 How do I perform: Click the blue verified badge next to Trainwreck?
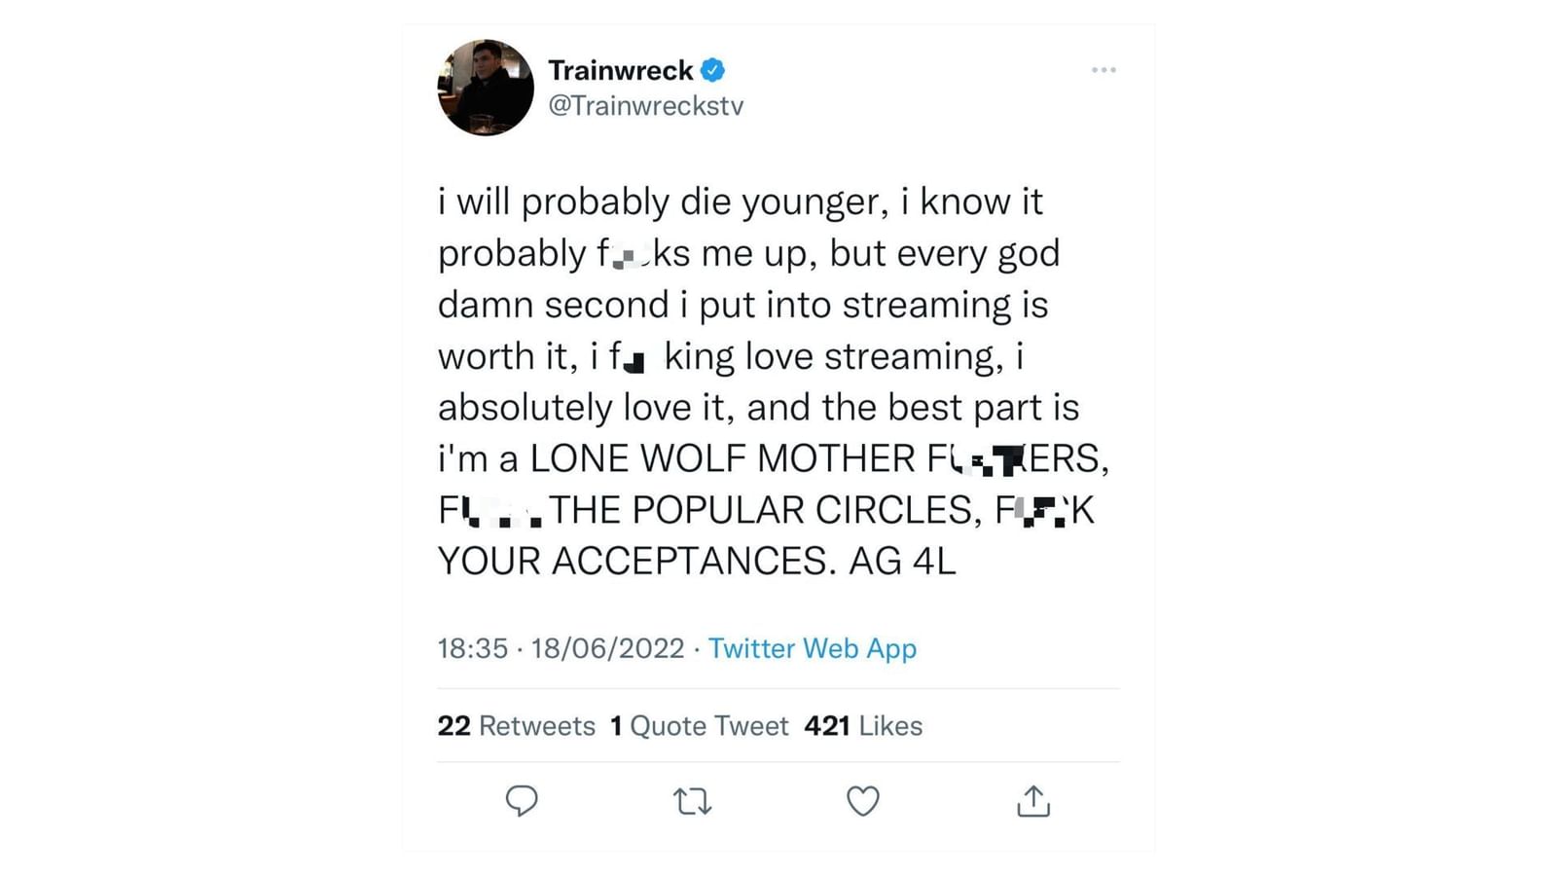click(713, 69)
